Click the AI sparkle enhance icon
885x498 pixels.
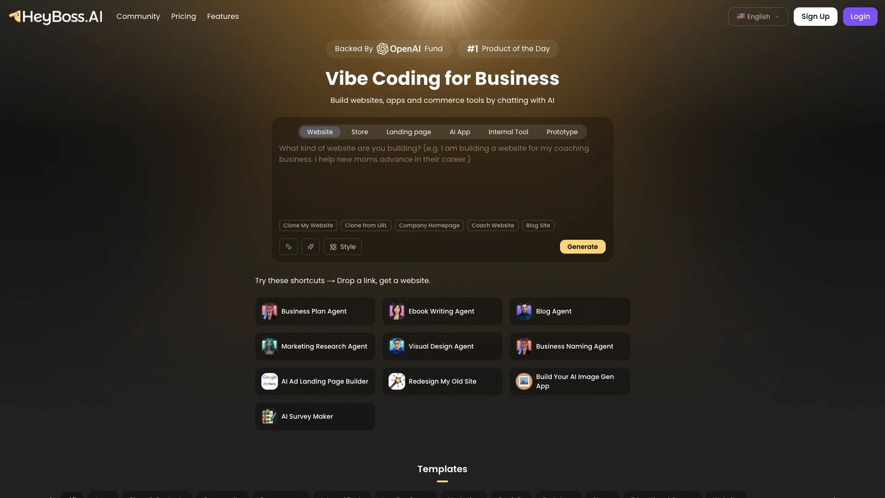tap(311, 247)
